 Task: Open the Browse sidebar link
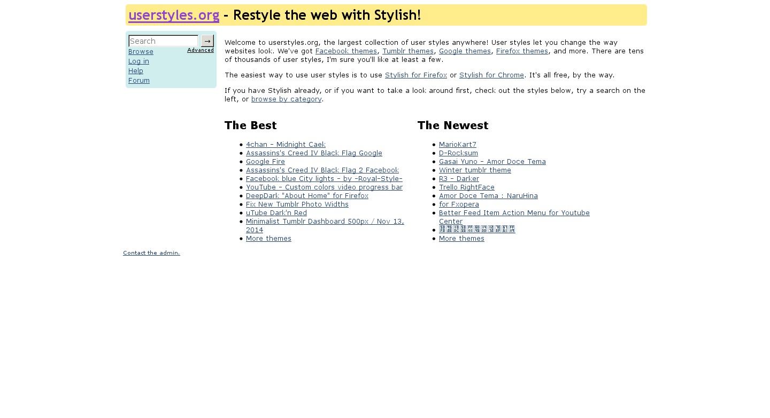click(x=141, y=52)
